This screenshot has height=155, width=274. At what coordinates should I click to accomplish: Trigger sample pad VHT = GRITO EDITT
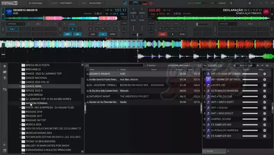(208, 102)
